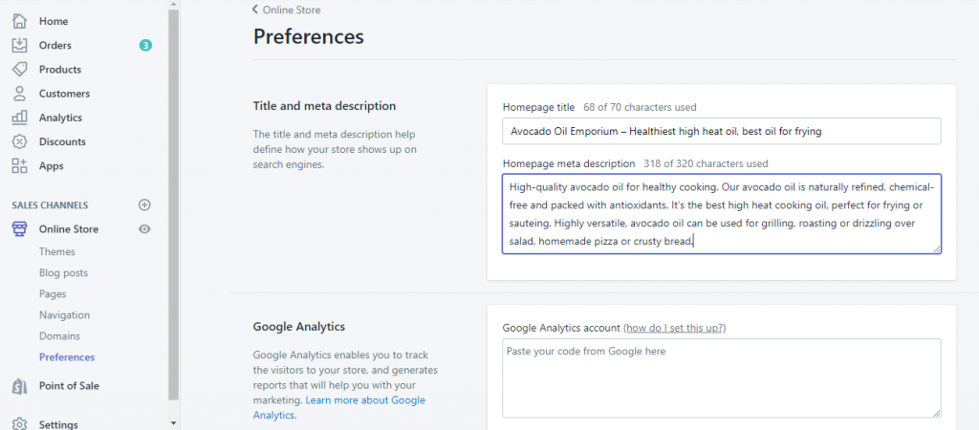Click into the Homepage meta description textarea
Screen dimensions: 979x430
721,214
